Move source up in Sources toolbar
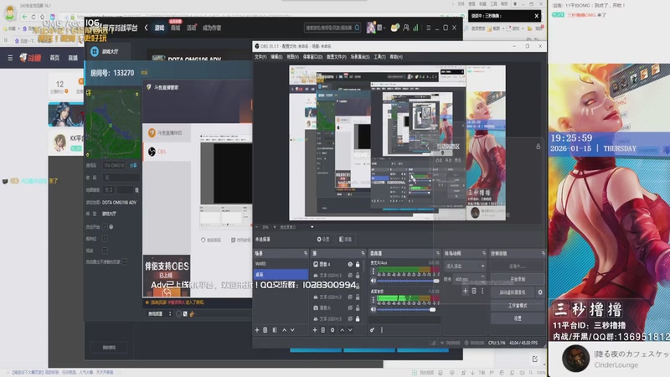 tap(342, 330)
